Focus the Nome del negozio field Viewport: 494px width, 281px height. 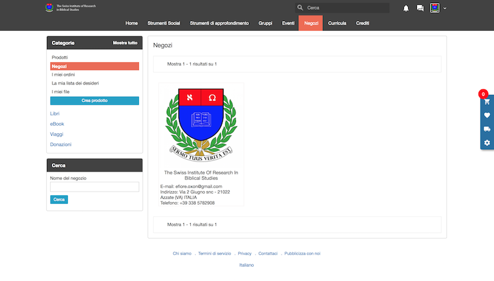click(x=94, y=187)
